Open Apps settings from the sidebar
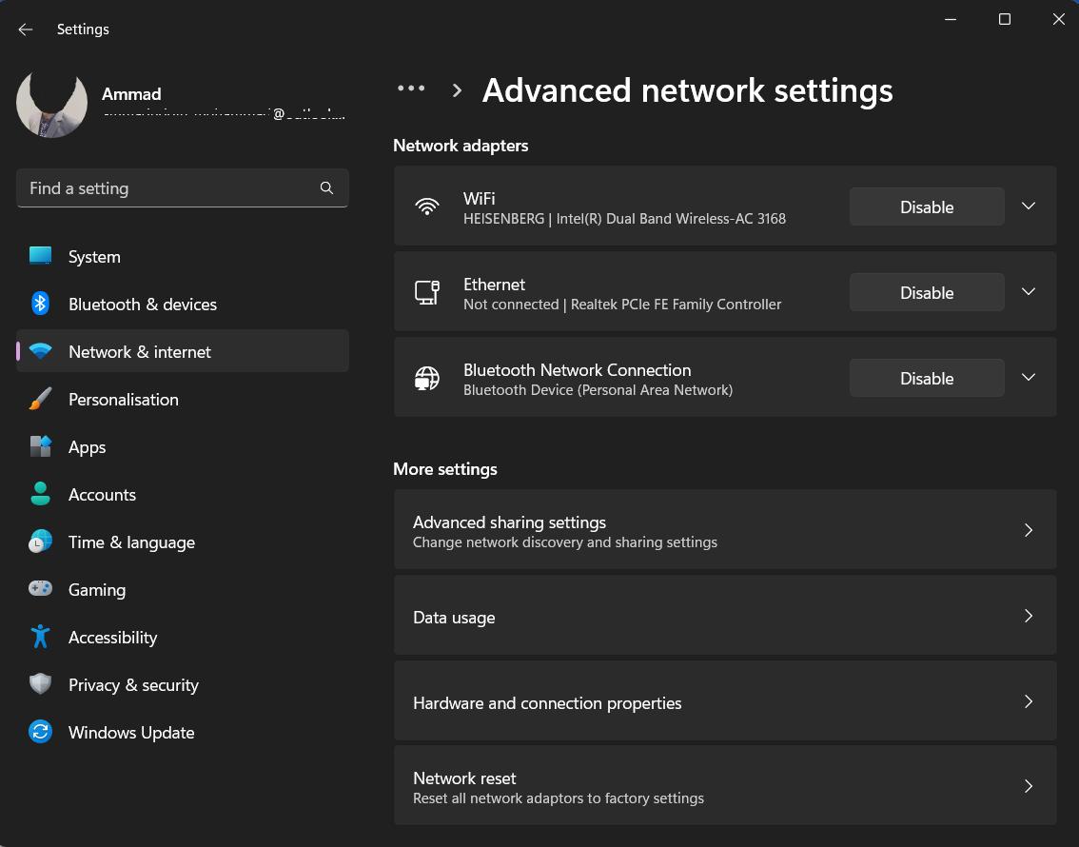Image resolution: width=1079 pixels, height=847 pixels. pyautogui.click(x=87, y=446)
